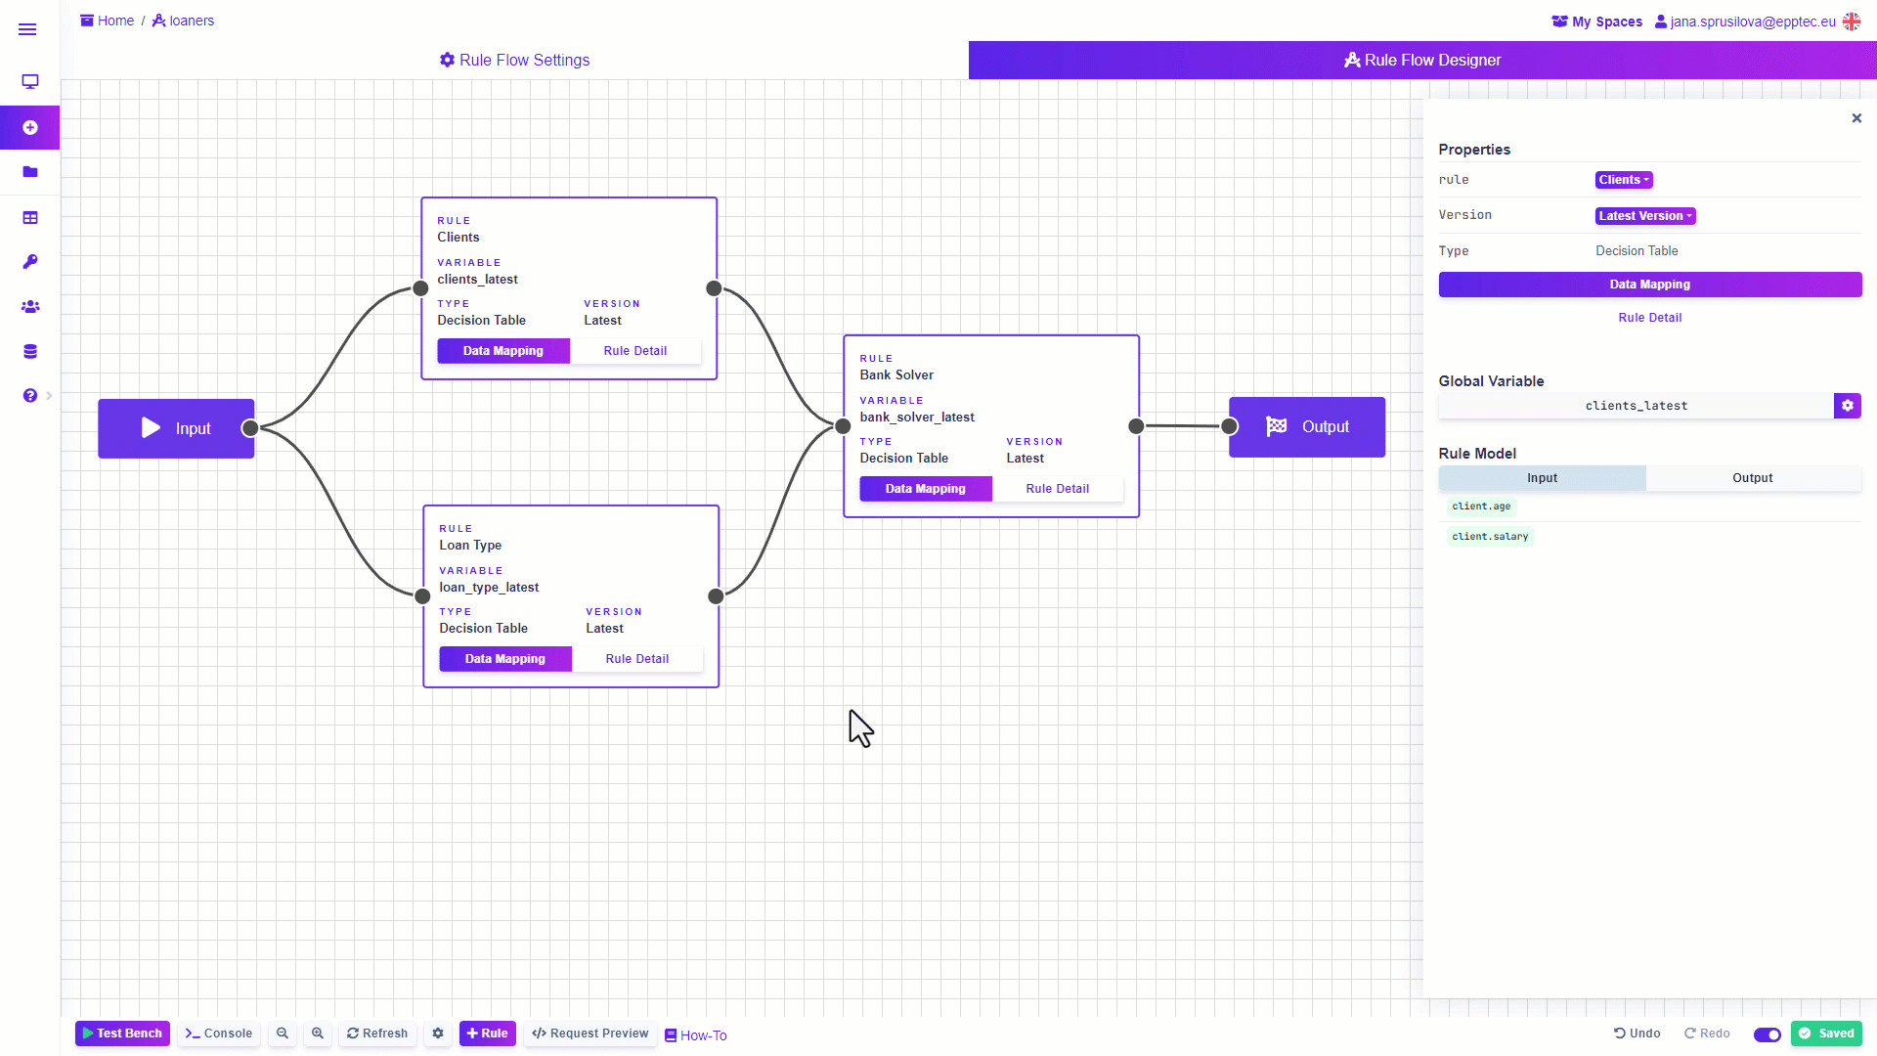Open the users group sidebar icon
Screen dimensions: 1877x1056
pos(30,307)
